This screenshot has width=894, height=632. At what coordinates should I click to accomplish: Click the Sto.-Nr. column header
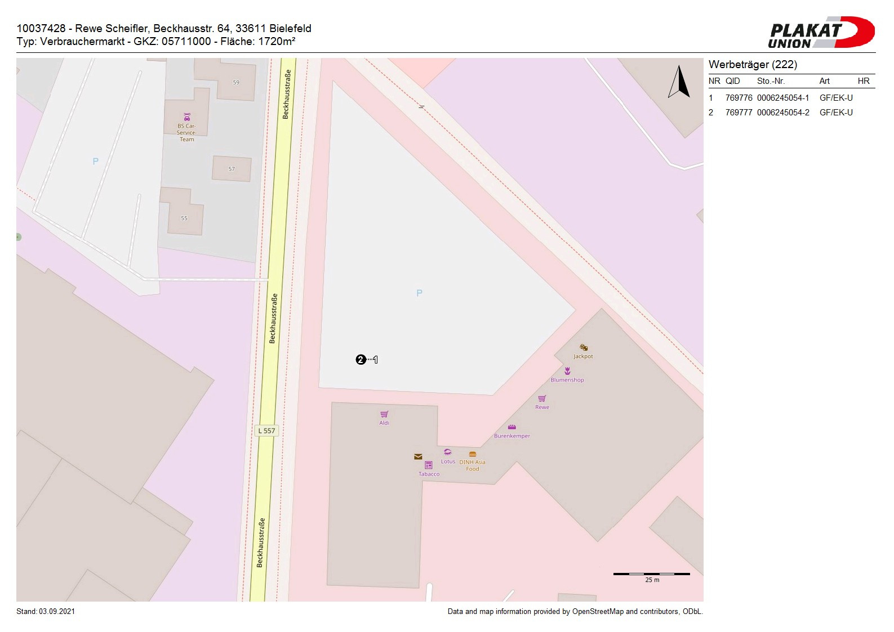[x=771, y=81]
